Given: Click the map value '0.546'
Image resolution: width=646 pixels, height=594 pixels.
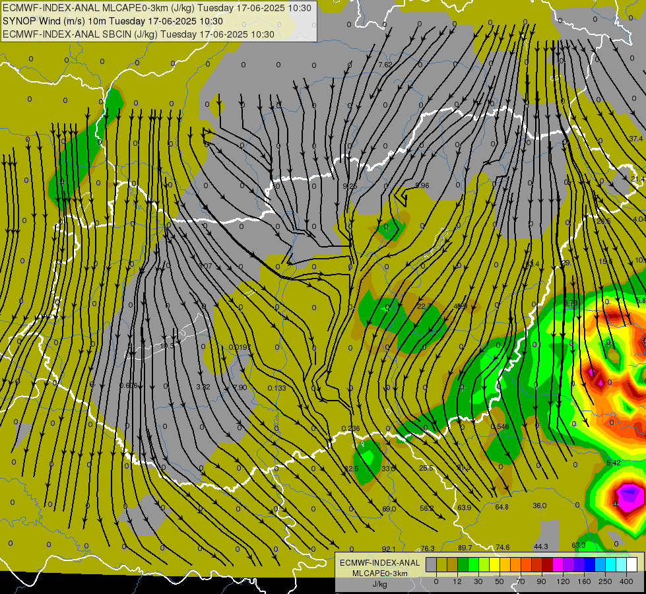Looking at the screenshot, I should tap(500, 426).
